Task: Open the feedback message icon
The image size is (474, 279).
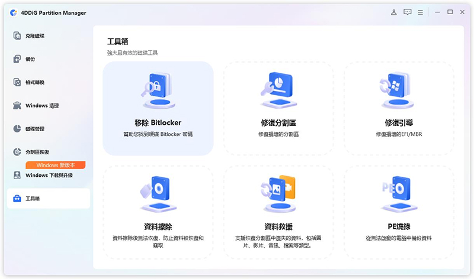Action: tap(407, 12)
